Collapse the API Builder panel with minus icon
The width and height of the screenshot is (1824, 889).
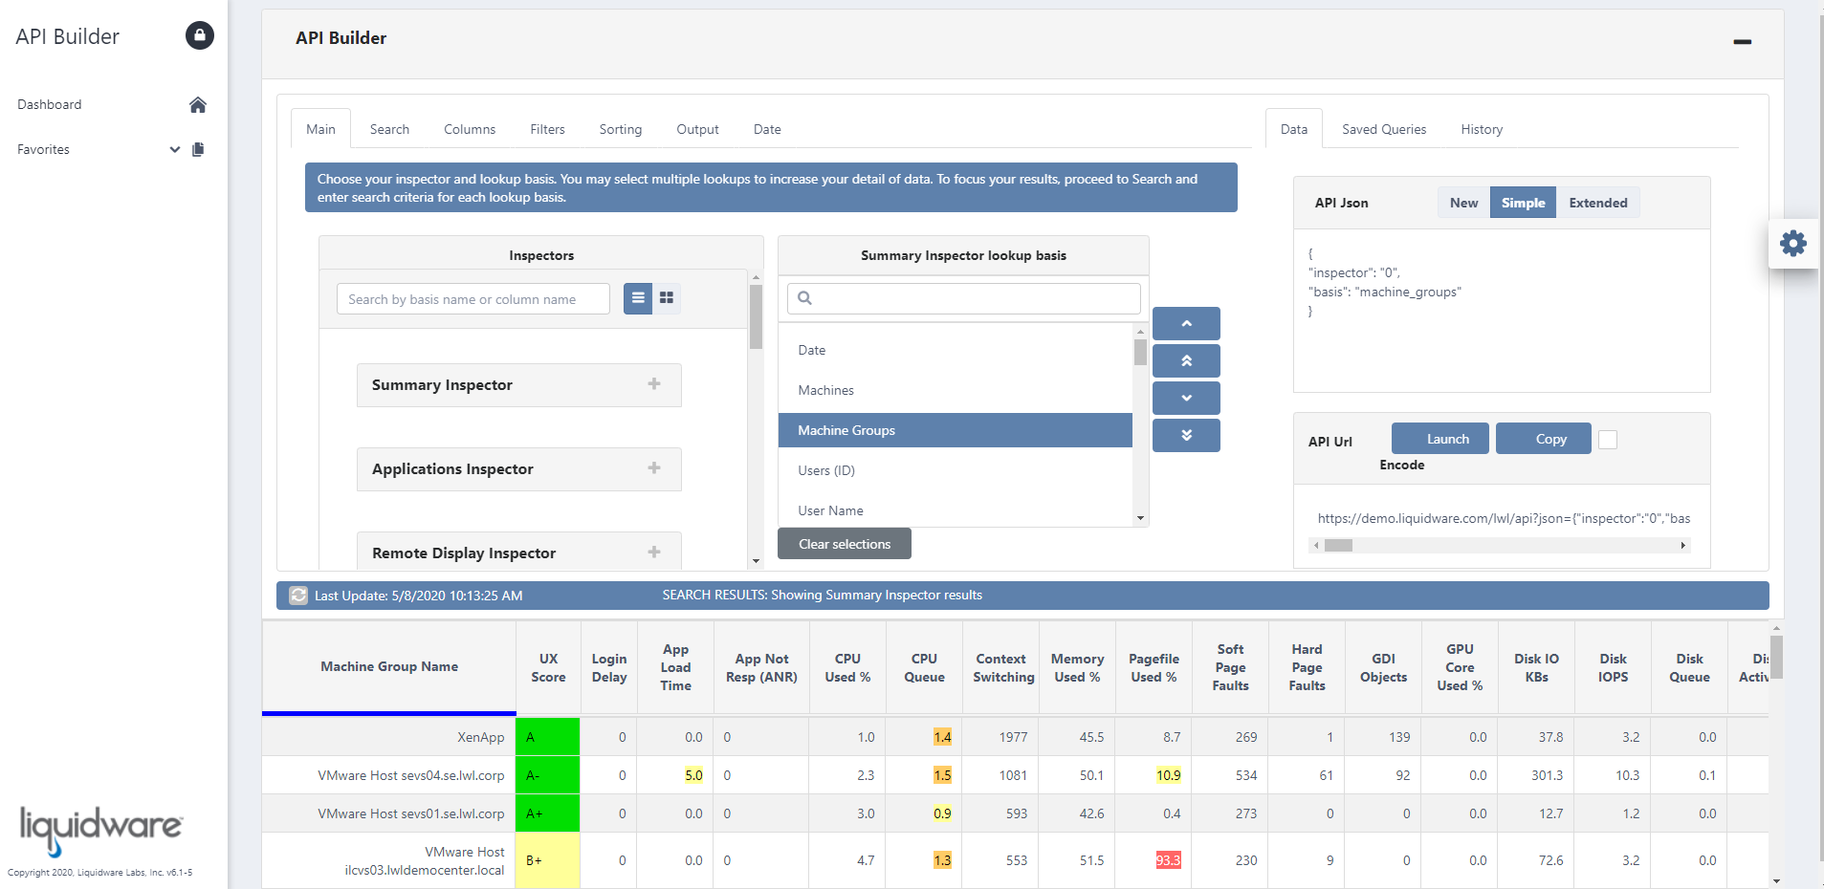(x=1742, y=42)
